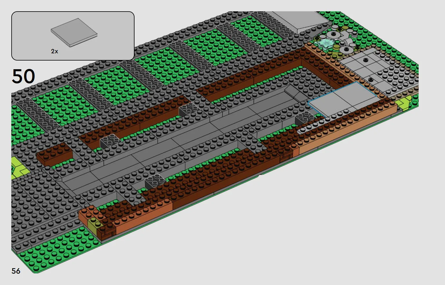The image size is (445, 285).
Task: Click the page number "56"
Action: [x=16, y=271]
